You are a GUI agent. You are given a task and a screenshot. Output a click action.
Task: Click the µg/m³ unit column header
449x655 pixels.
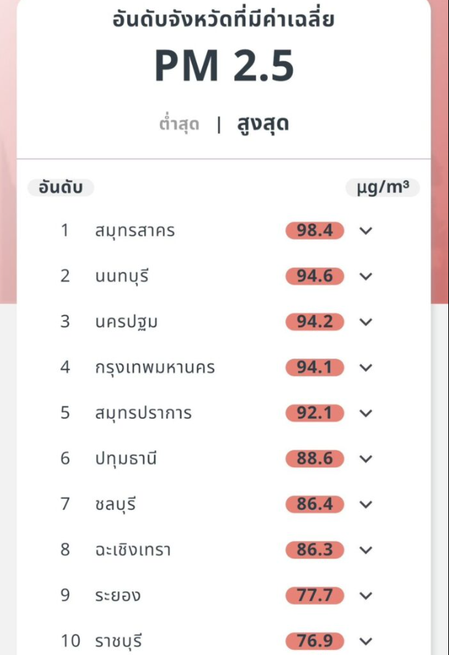coord(383,188)
